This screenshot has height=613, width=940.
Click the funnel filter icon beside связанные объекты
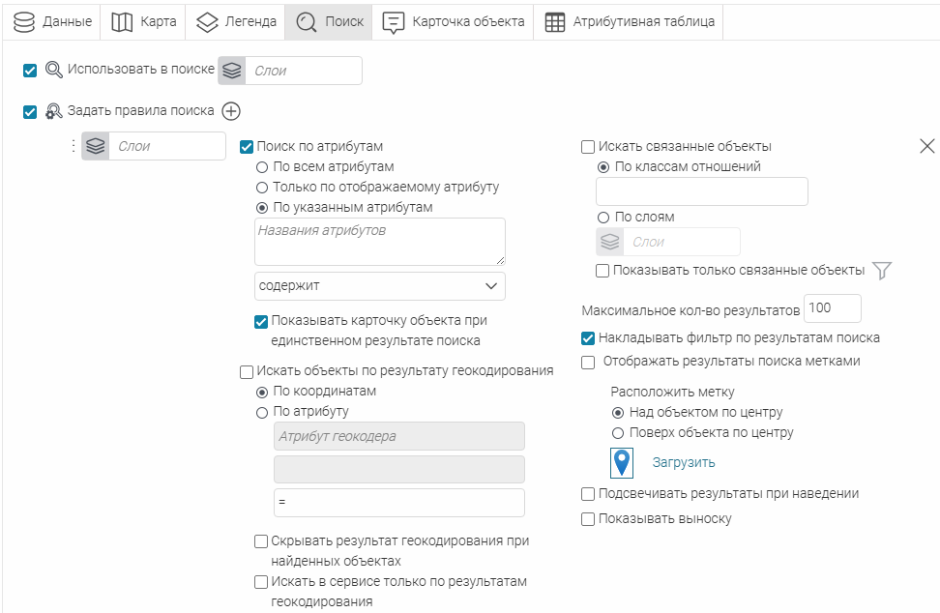coord(881,271)
